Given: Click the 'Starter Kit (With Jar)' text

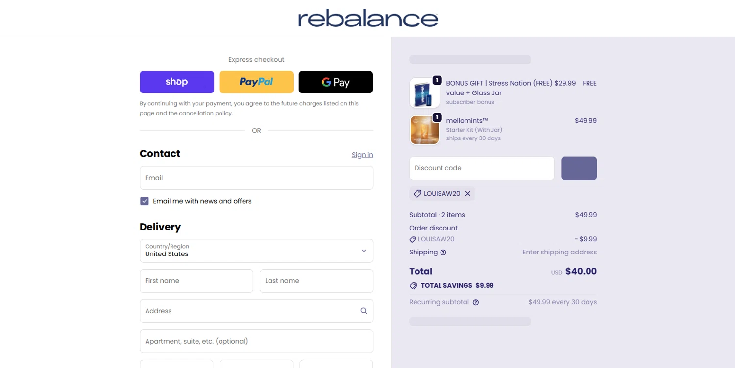Looking at the screenshot, I should point(474,130).
